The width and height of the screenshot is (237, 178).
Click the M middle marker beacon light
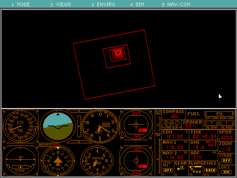pyautogui.click(x=171, y=123)
